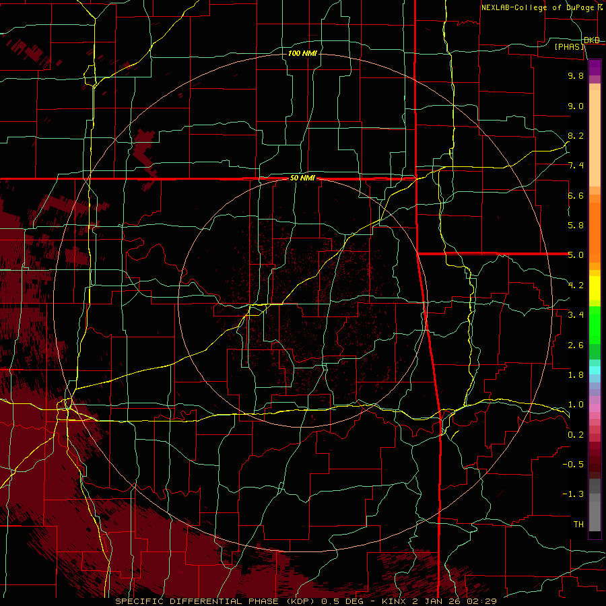Click the 5.8 value on the color scale
This screenshot has height=606, width=606.
pyautogui.click(x=576, y=226)
